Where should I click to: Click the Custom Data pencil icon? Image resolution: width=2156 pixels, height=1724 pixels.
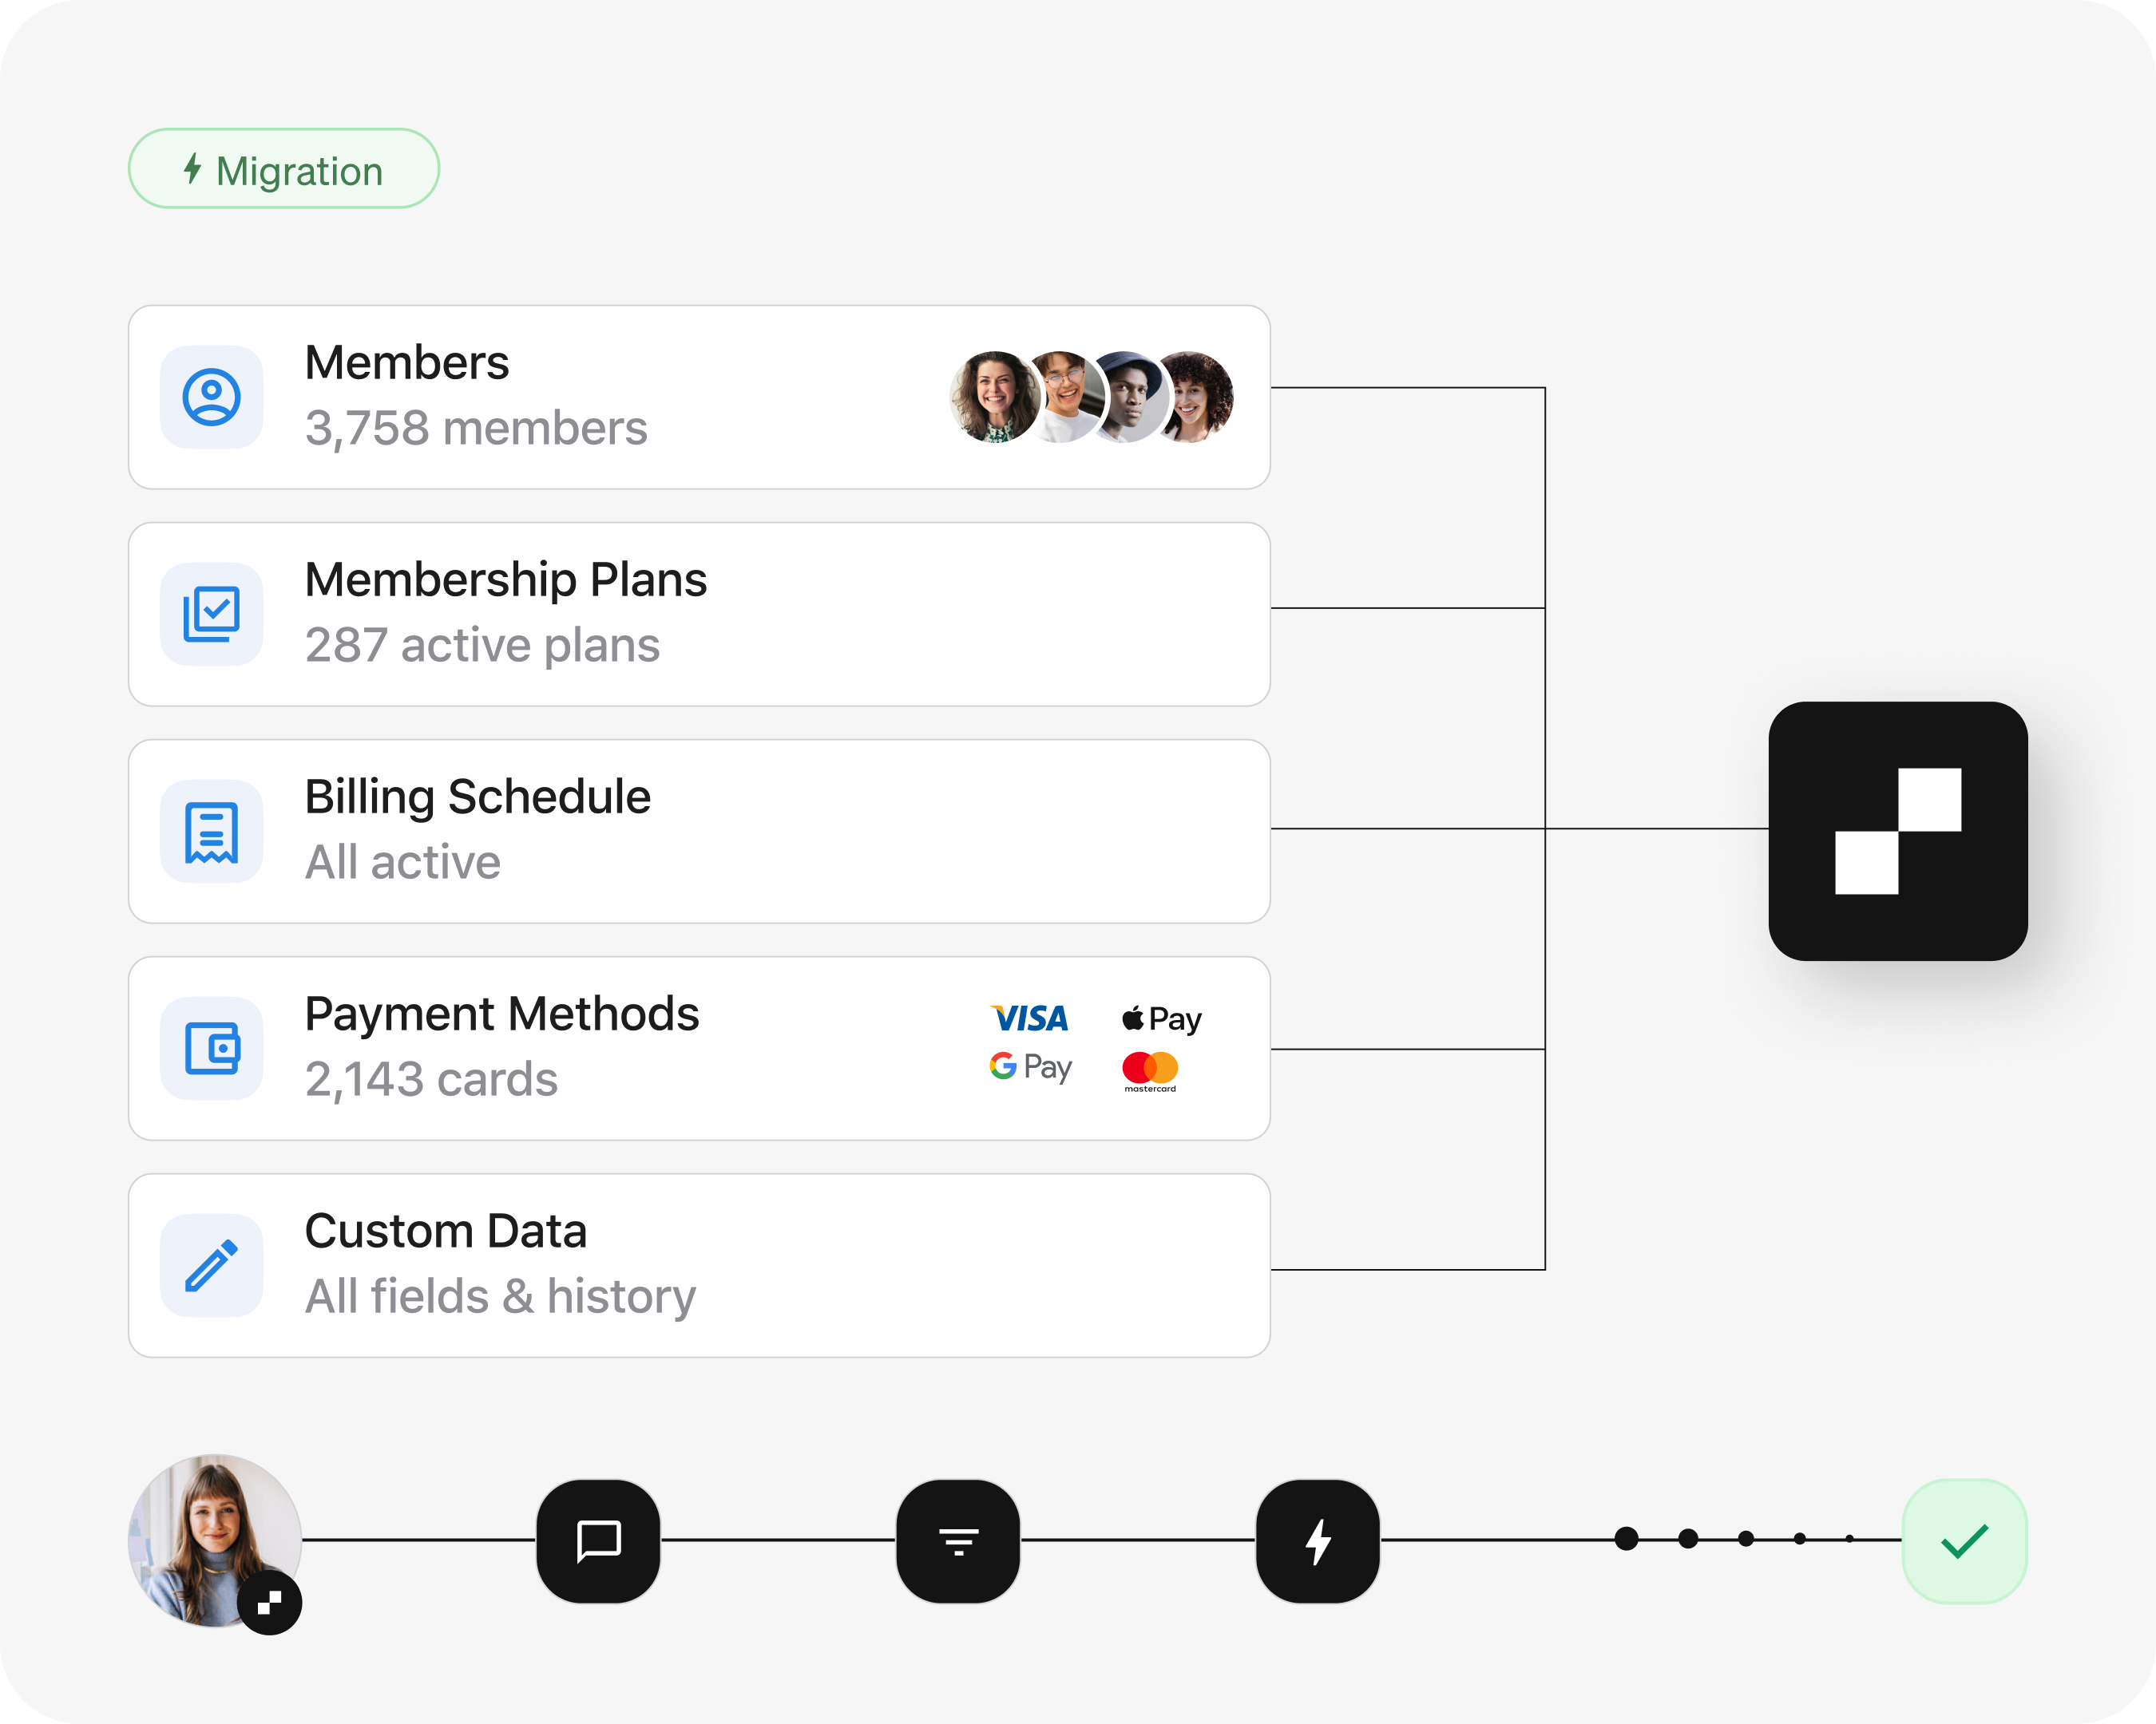click(x=211, y=1265)
